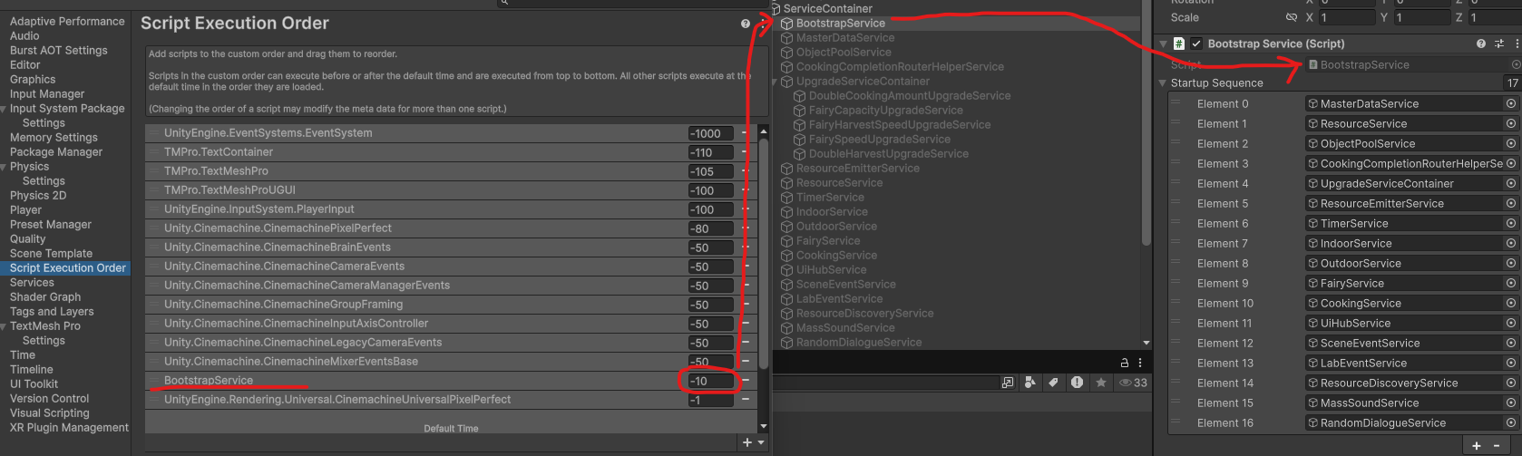Select the MasterDataService hierarchy object
Screen dimensions: 1522x456
(x=845, y=38)
